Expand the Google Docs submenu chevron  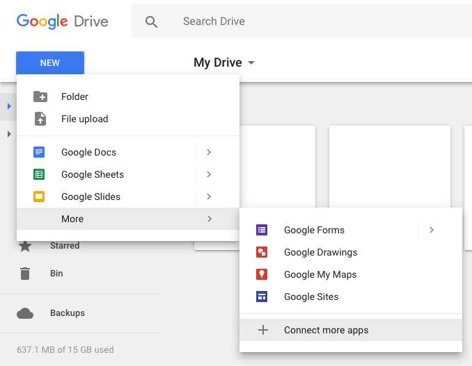click(209, 152)
